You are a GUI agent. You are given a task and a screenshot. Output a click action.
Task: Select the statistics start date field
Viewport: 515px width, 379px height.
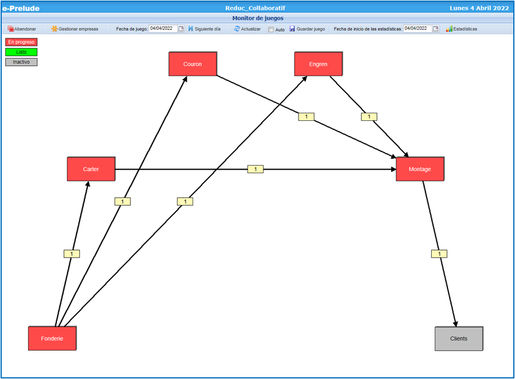(418, 28)
